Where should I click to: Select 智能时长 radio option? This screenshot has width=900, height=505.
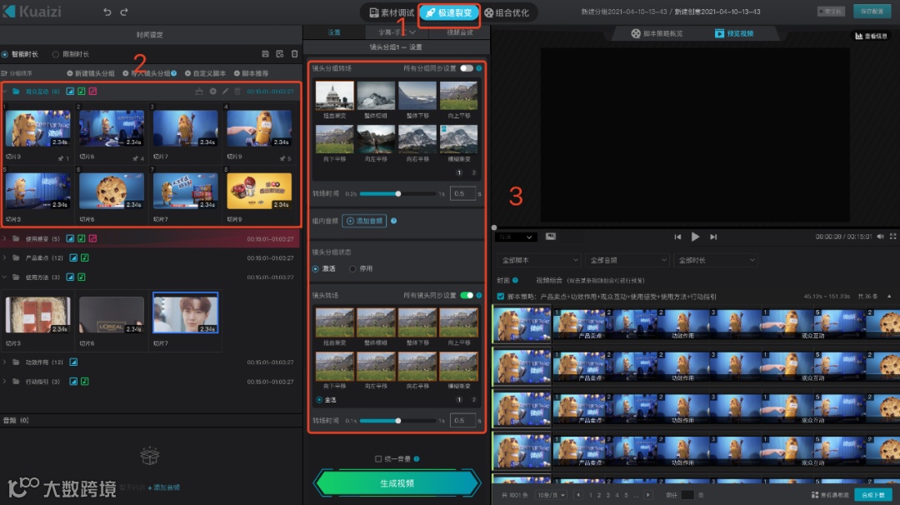coord(5,54)
